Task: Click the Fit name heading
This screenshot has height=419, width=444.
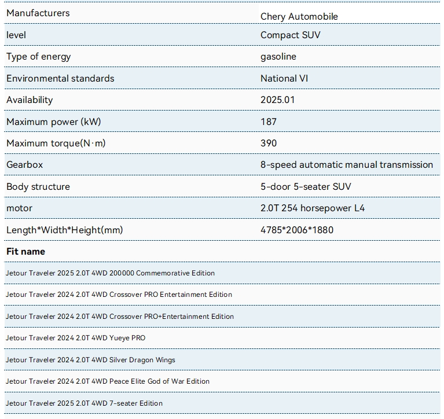Action: [x=25, y=251]
